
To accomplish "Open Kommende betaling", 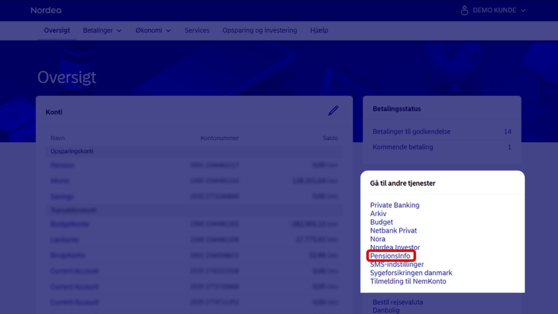I will click(x=403, y=147).
